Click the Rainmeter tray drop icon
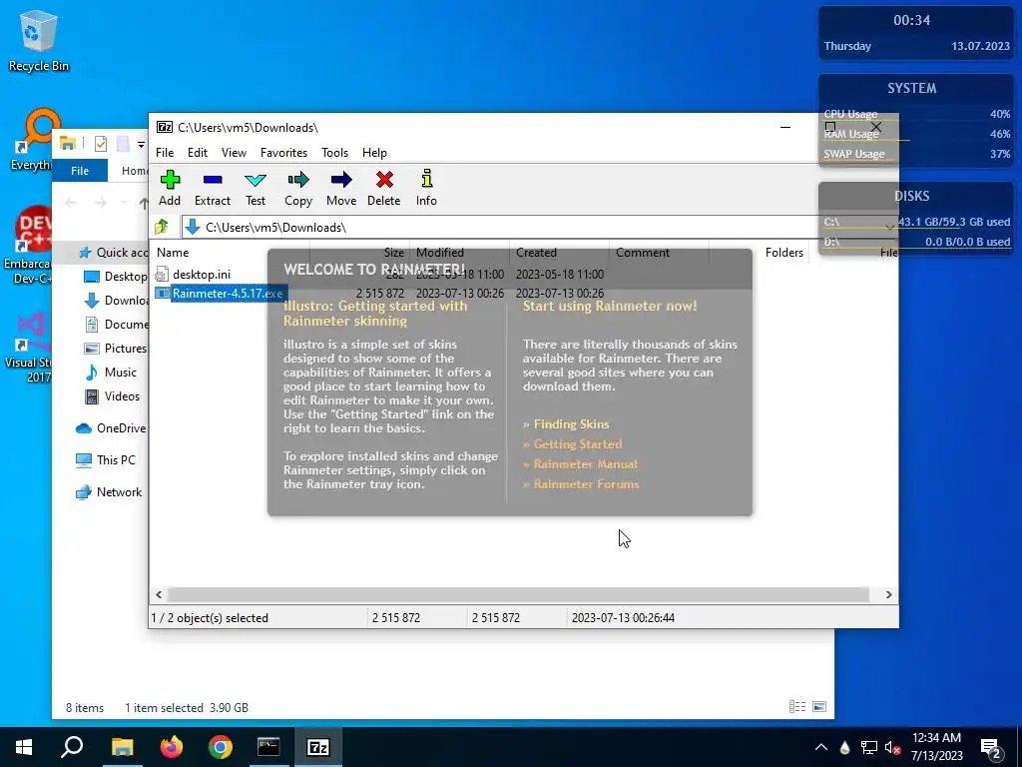Image resolution: width=1022 pixels, height=767 pixels. (844, 747)
